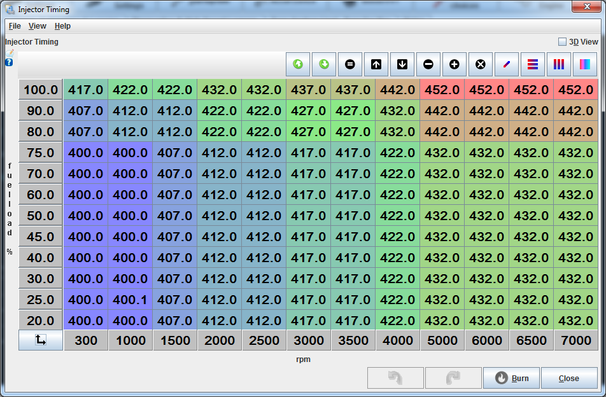This screenshot has width=606, height=397.
Task: Select 417.0 cell at 60.0 load, 3500 rpm
Action: (x=353, y=195)
